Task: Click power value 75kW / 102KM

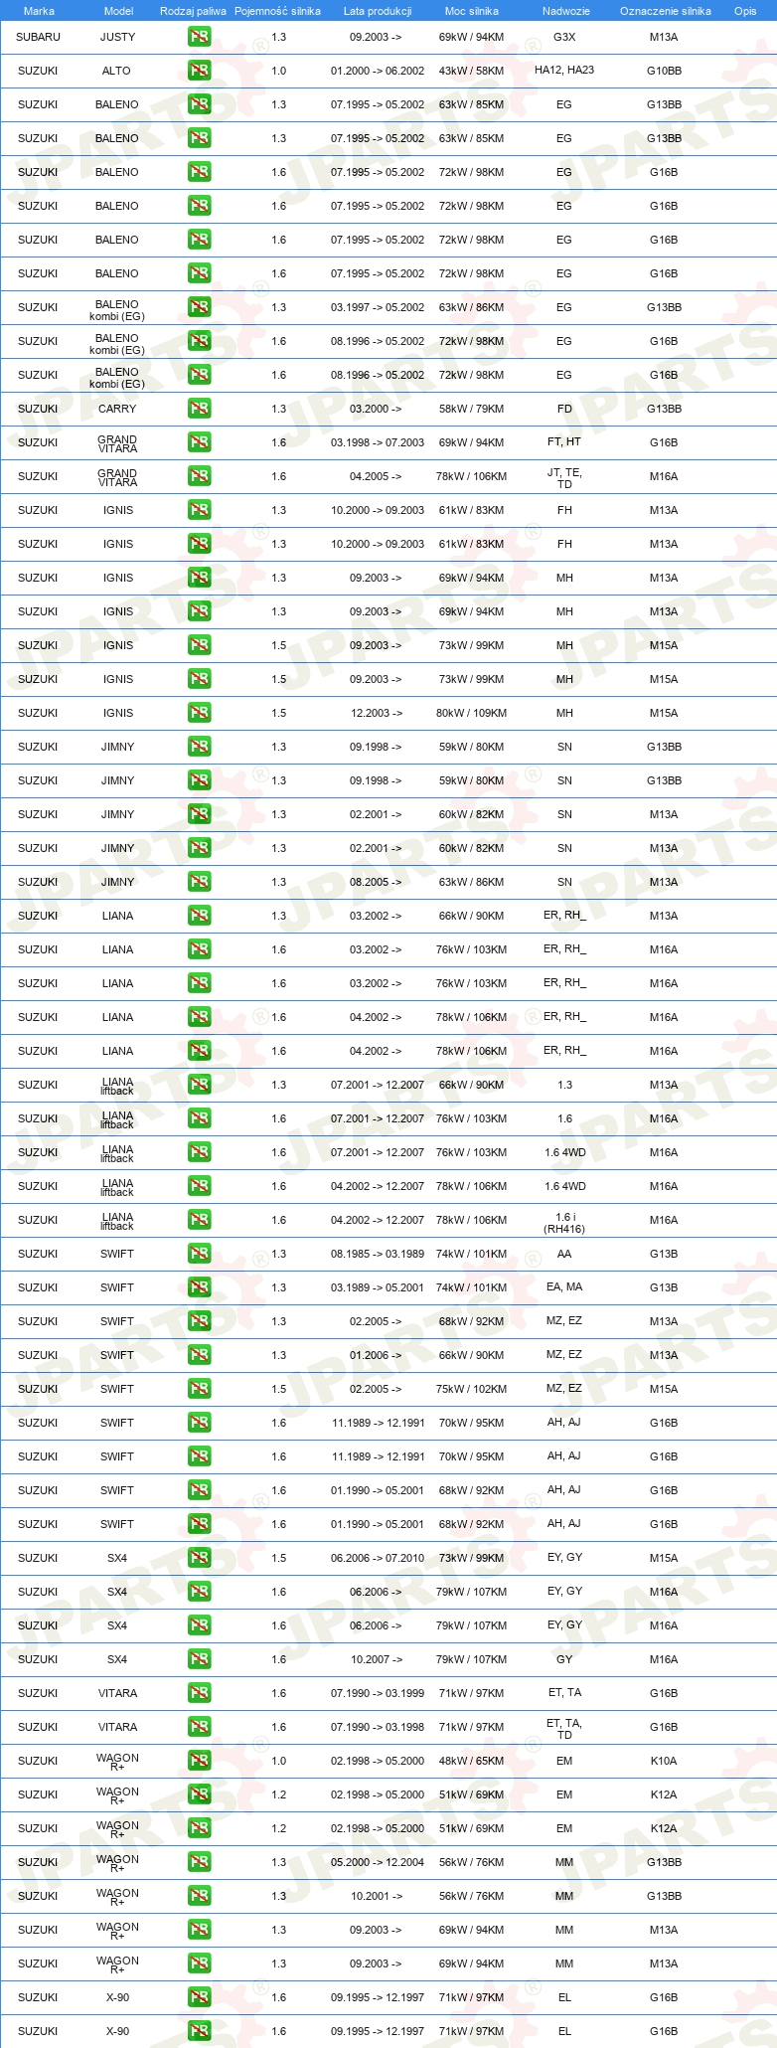Action: coord(471,1389)
